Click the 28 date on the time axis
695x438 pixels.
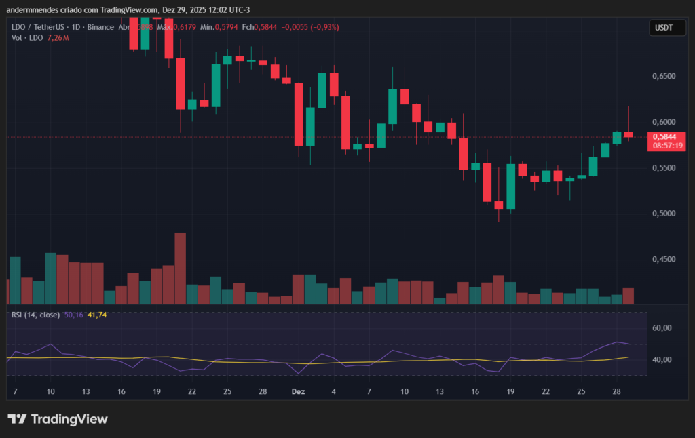pyautogui.click(x=618, y=392)
